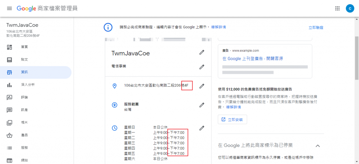Click the Google 商家檔案管理員 logo
Viewport: 359px width, 164px height.
coord(47,8)
